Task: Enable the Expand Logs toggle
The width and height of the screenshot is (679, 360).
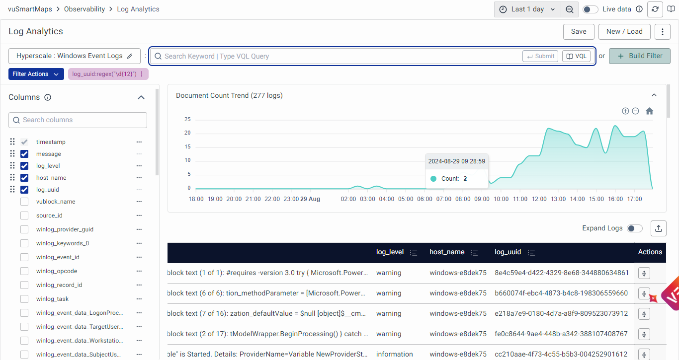Action: point(634,228)
